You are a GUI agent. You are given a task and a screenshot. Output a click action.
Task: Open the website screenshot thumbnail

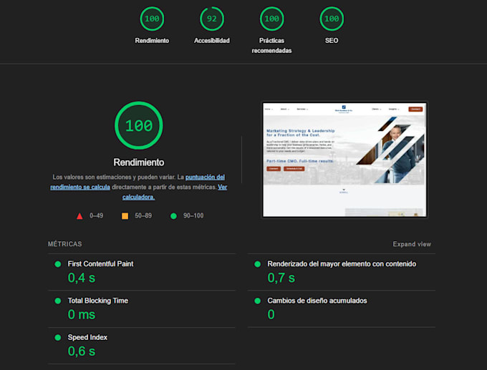pyautogui.click(x=344, y=159)
